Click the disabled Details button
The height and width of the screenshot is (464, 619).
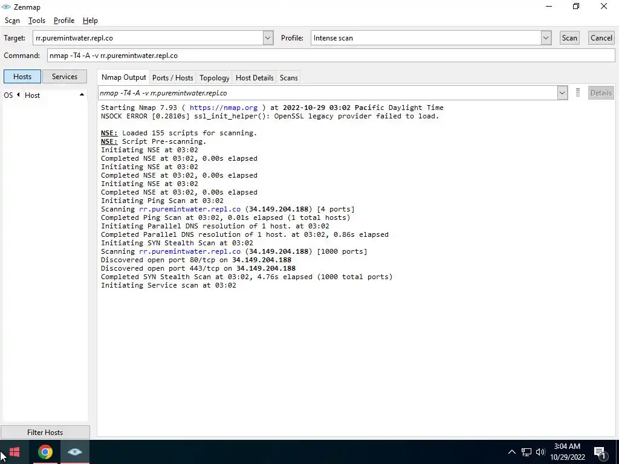[x=601, y=93]
